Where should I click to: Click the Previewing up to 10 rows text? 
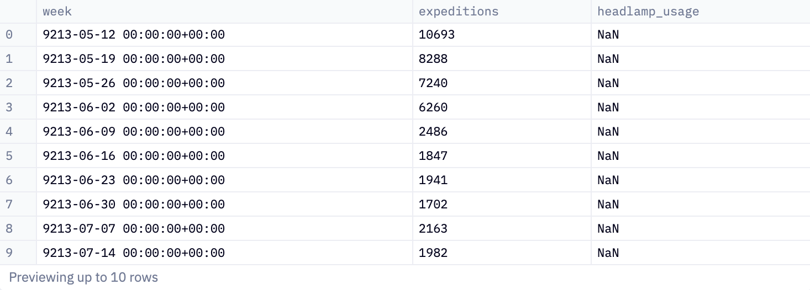click(83, 277)
